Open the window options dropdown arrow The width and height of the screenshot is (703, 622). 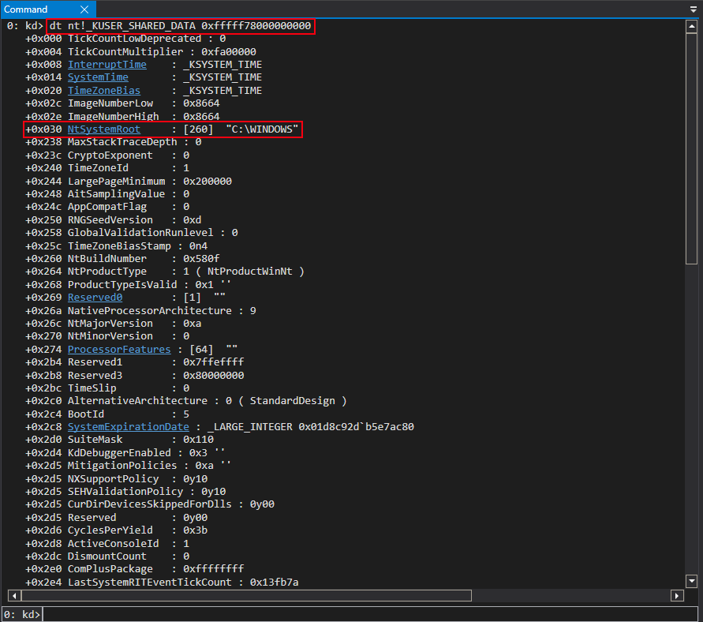(693, 9)
